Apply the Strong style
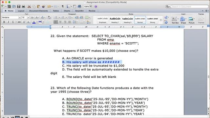Screen dimensions: 210x118 point(152,20)
